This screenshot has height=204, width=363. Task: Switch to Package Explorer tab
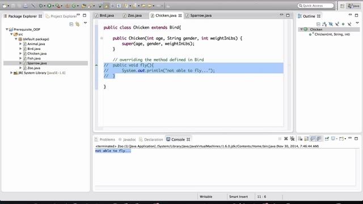pyautogui.click(x=23, y=16)
